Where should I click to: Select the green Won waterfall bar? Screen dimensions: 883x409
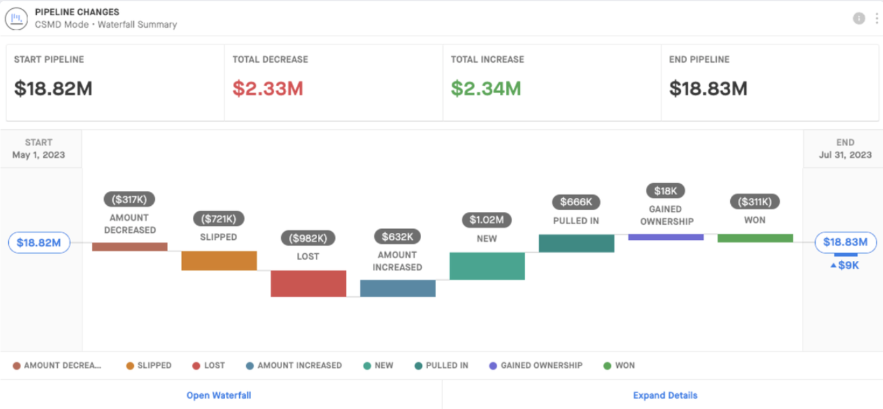click(x=755, y=238)
